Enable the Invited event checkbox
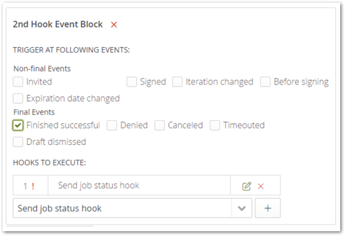 coord(19,82)
